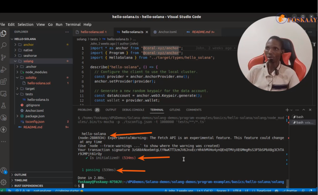The width and height of the screenshot is (318, 195).
Task: Open the Search view in activity bar
Action: (x=3, y=45)
